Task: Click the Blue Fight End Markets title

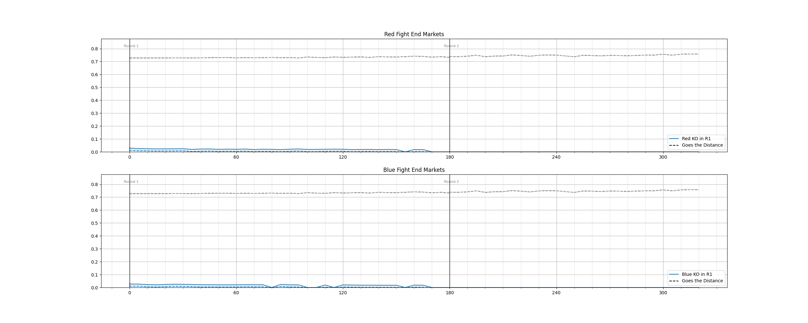Action: coord(414,170)
